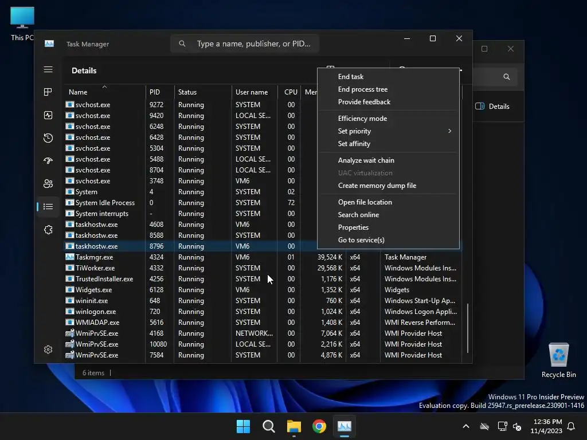Screen dimensions: 587x440
Task: Launch Google Chrome from taskbar
Action: tap(319, 426)
